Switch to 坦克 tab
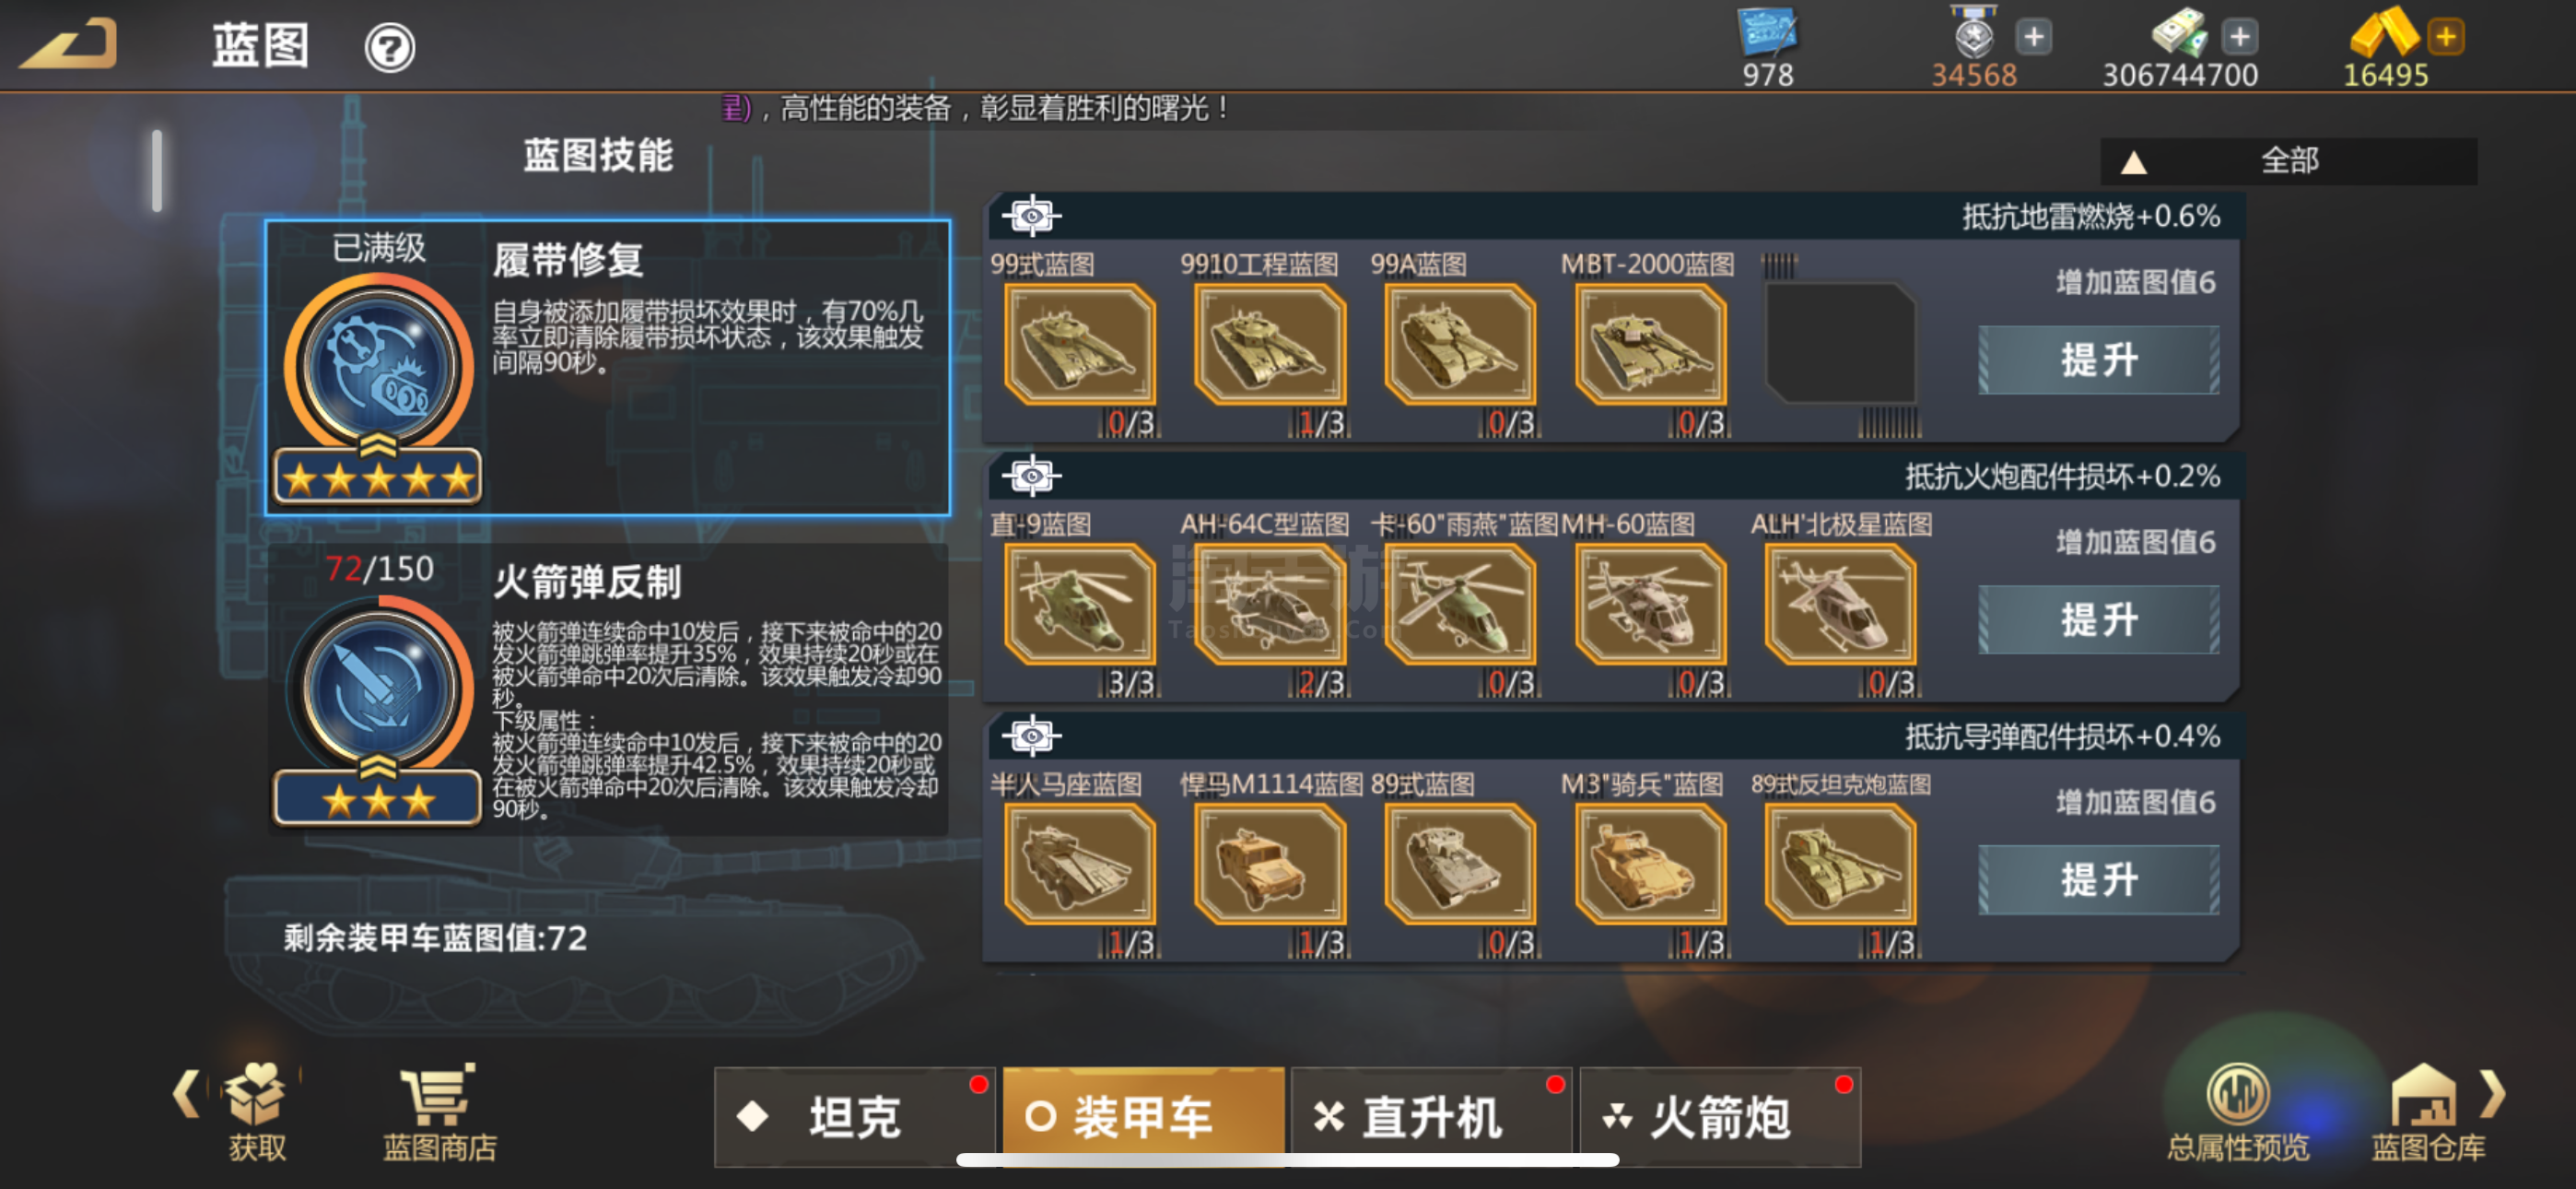Screen dimensions: 2576x1189 coord(854,1116)
